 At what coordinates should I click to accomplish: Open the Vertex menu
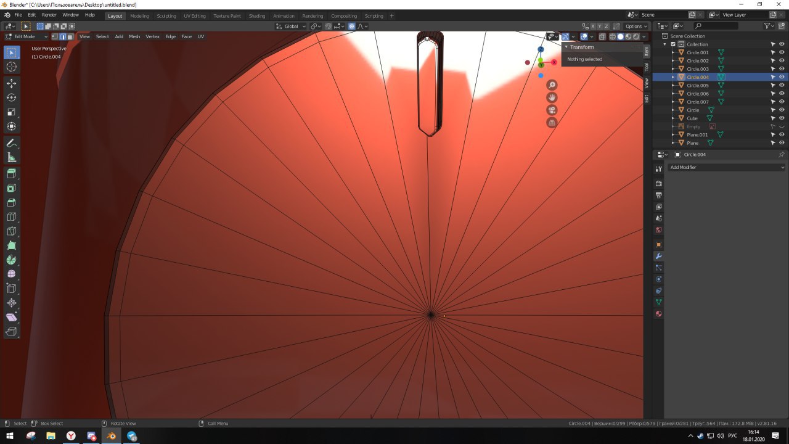tap(152, 36)
